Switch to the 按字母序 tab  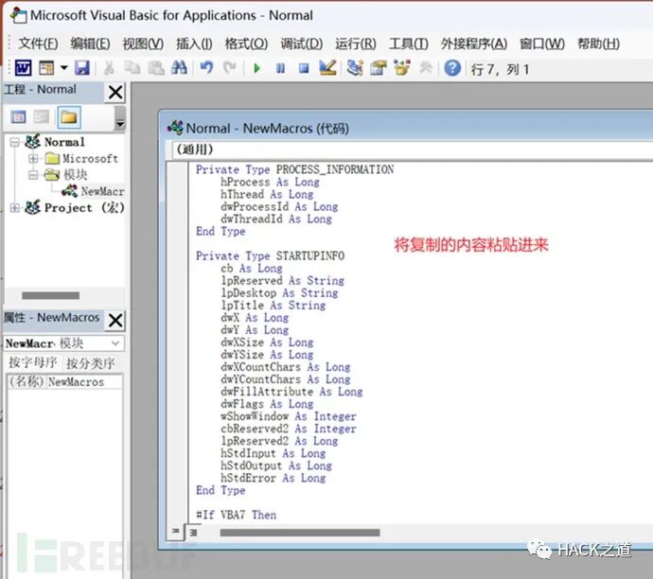[x=32, y=362]
